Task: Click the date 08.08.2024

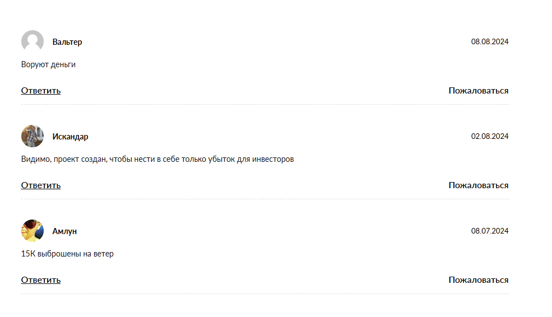Action: click(x=490, y=41)
